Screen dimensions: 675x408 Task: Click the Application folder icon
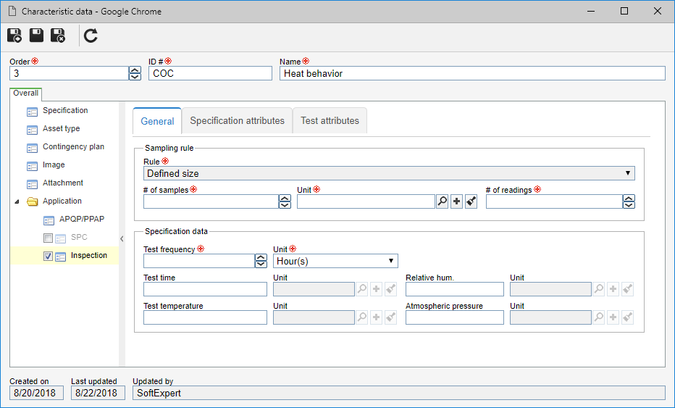click(33, 201)
